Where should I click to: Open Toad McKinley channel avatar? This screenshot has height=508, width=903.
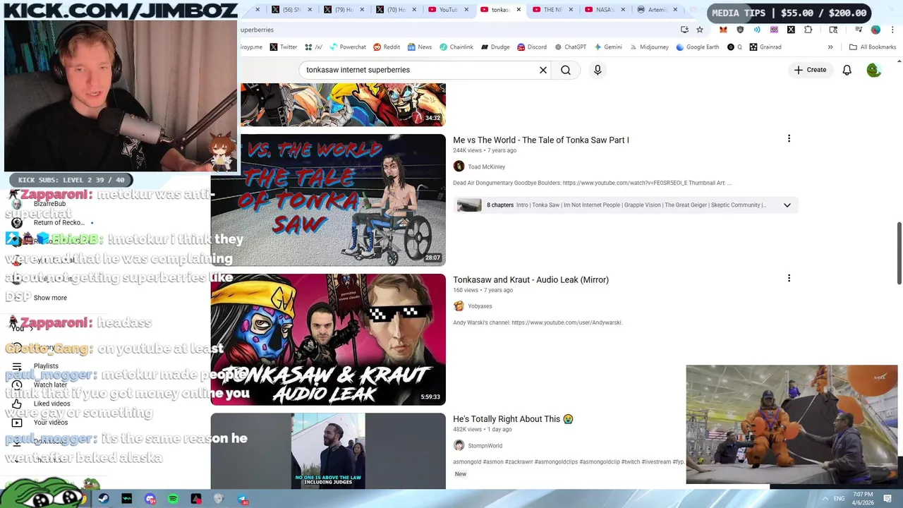(459, 167)
